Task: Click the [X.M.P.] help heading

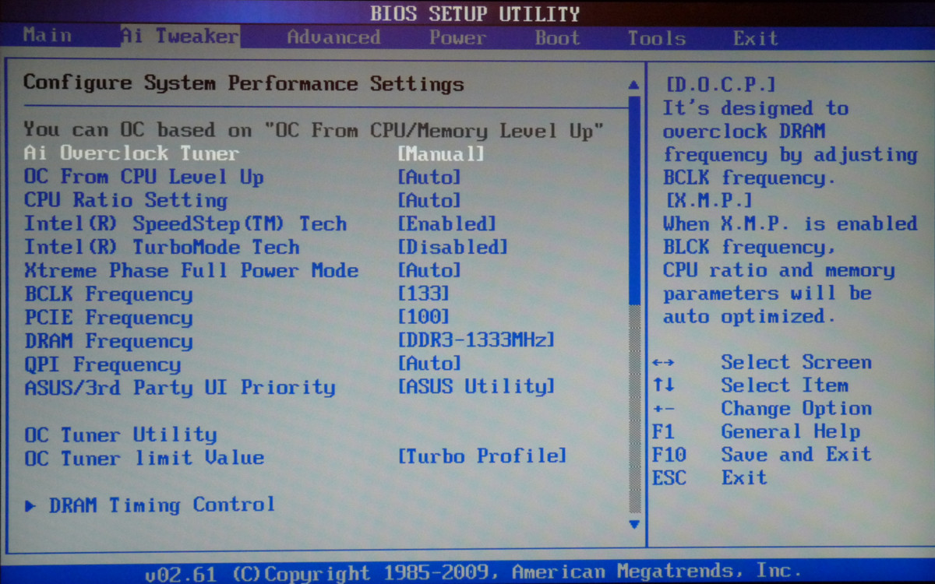Action: [x=709, y=200]
